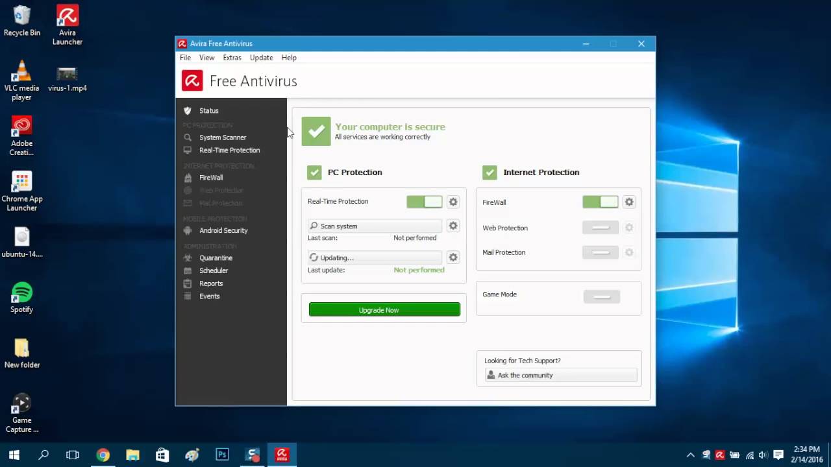This screenshot has width=831, height=467.
Task: Select VLC media player desktop icon
Action: [21, 80]
